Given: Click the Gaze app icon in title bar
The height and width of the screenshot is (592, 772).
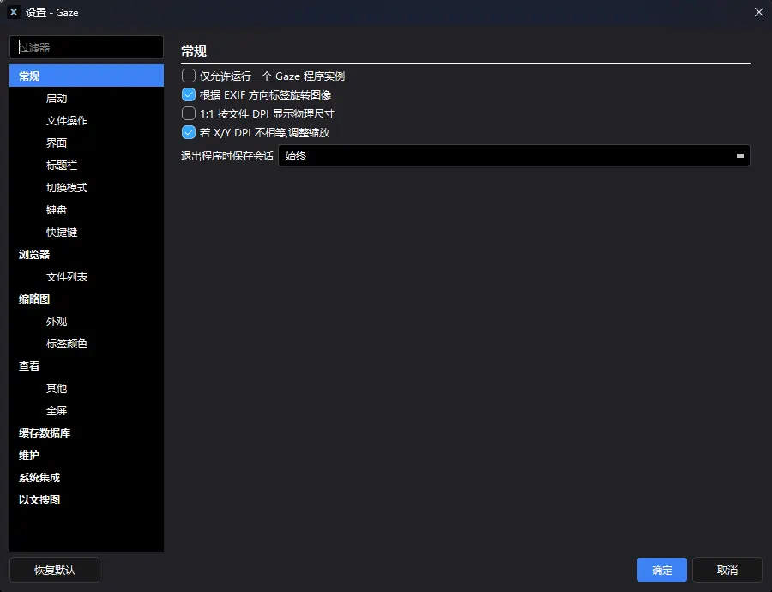Looking at the screenshot, I should click(14, 12).
